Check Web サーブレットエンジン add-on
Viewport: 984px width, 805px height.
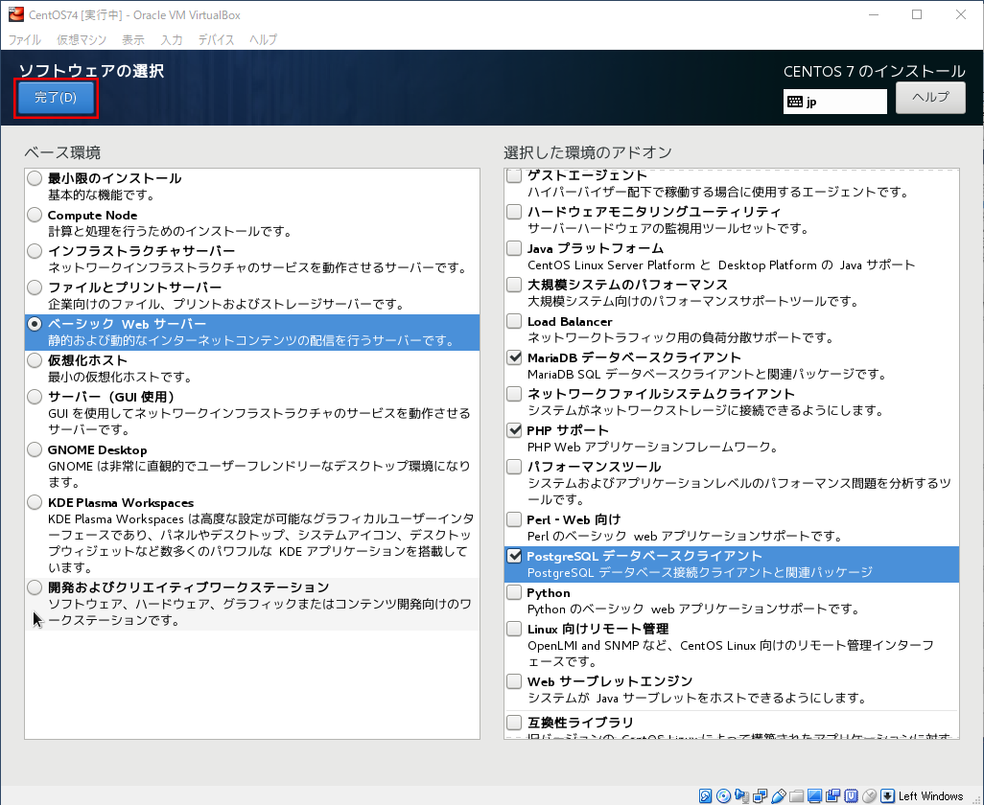tap(514, 681)
